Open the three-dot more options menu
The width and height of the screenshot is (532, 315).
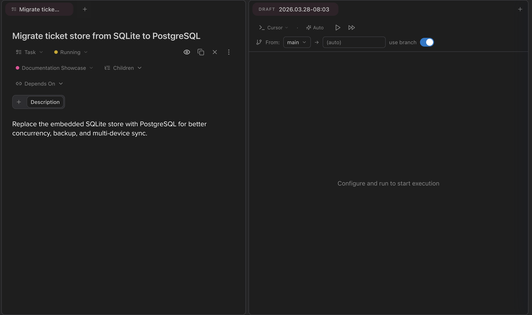(x=229, y=52)
